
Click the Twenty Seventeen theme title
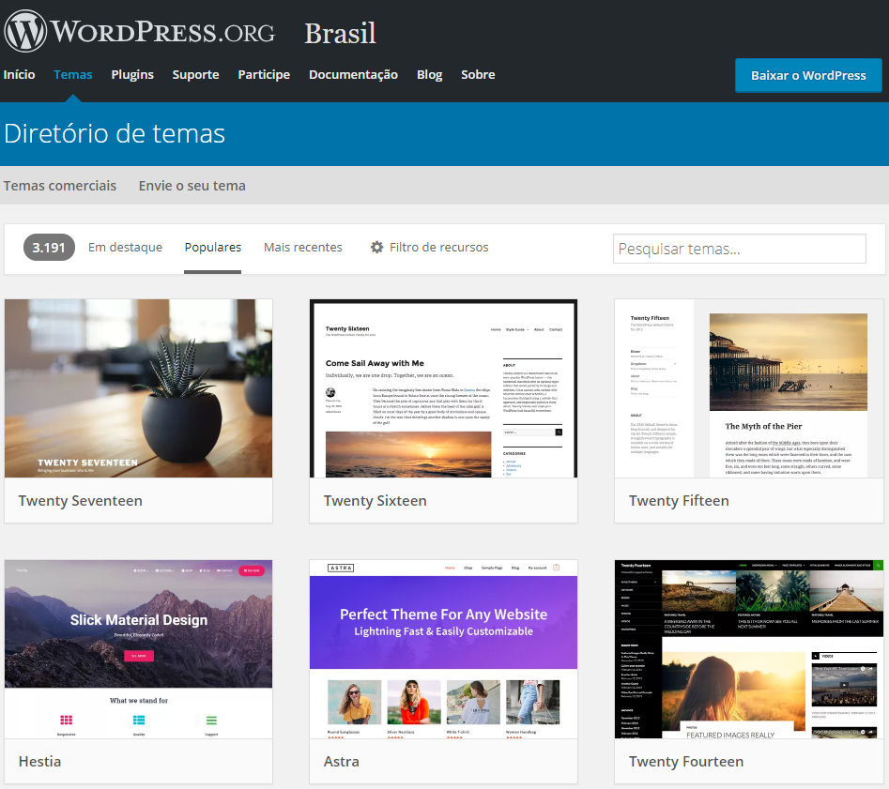pyautogui.click(x=81, y=501)
